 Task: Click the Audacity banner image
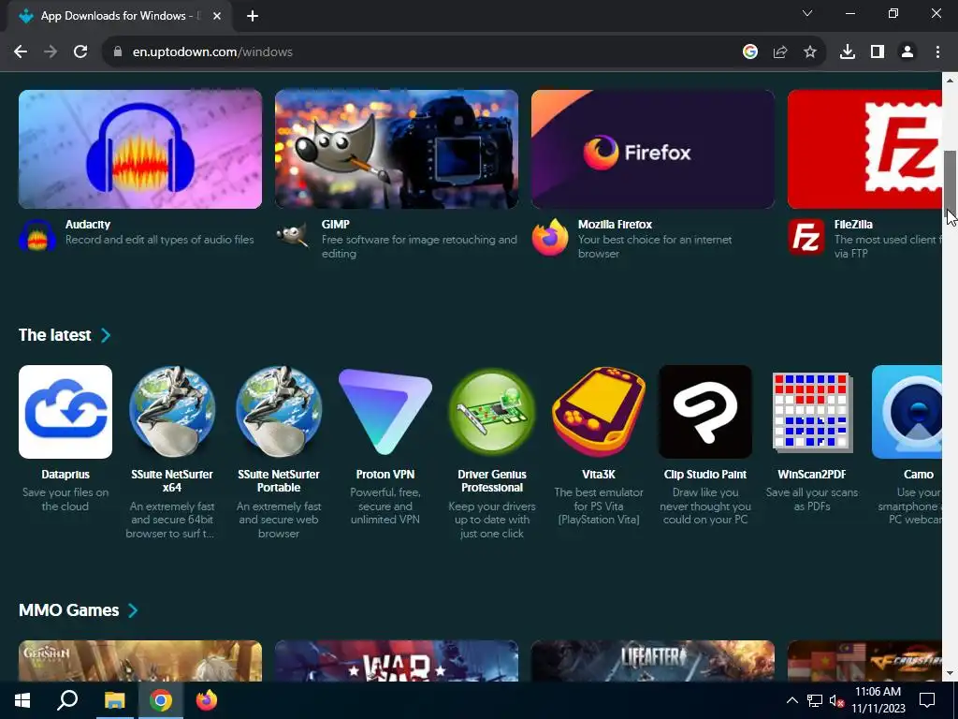[x=140, y=149]
